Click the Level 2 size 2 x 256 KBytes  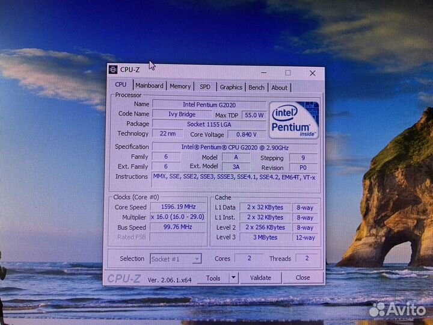click(x=265, y=227)
